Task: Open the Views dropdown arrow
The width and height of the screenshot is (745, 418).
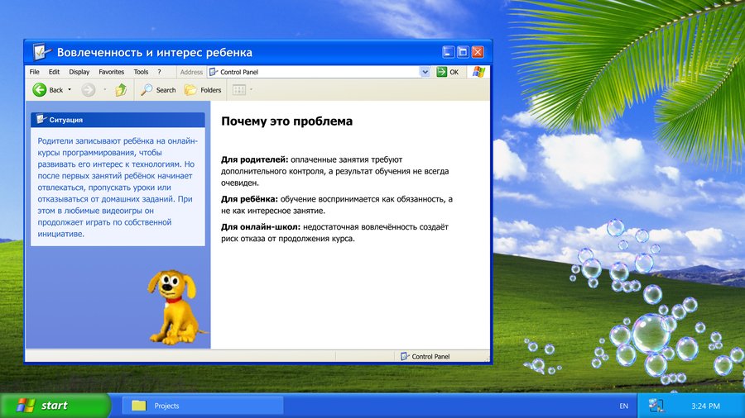Action: pyautogui.click(x=252, y=89)
